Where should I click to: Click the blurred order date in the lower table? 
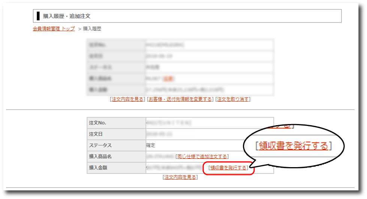coord(158,134)
